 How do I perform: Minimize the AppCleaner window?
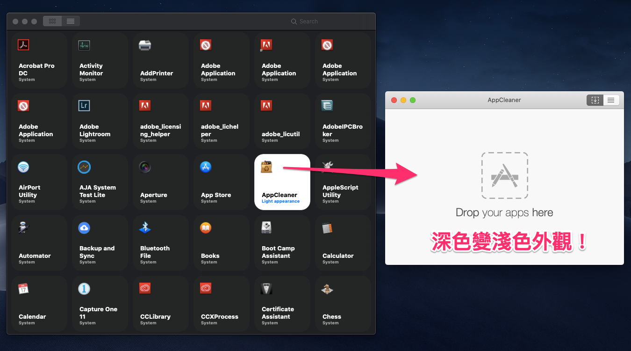403,100
